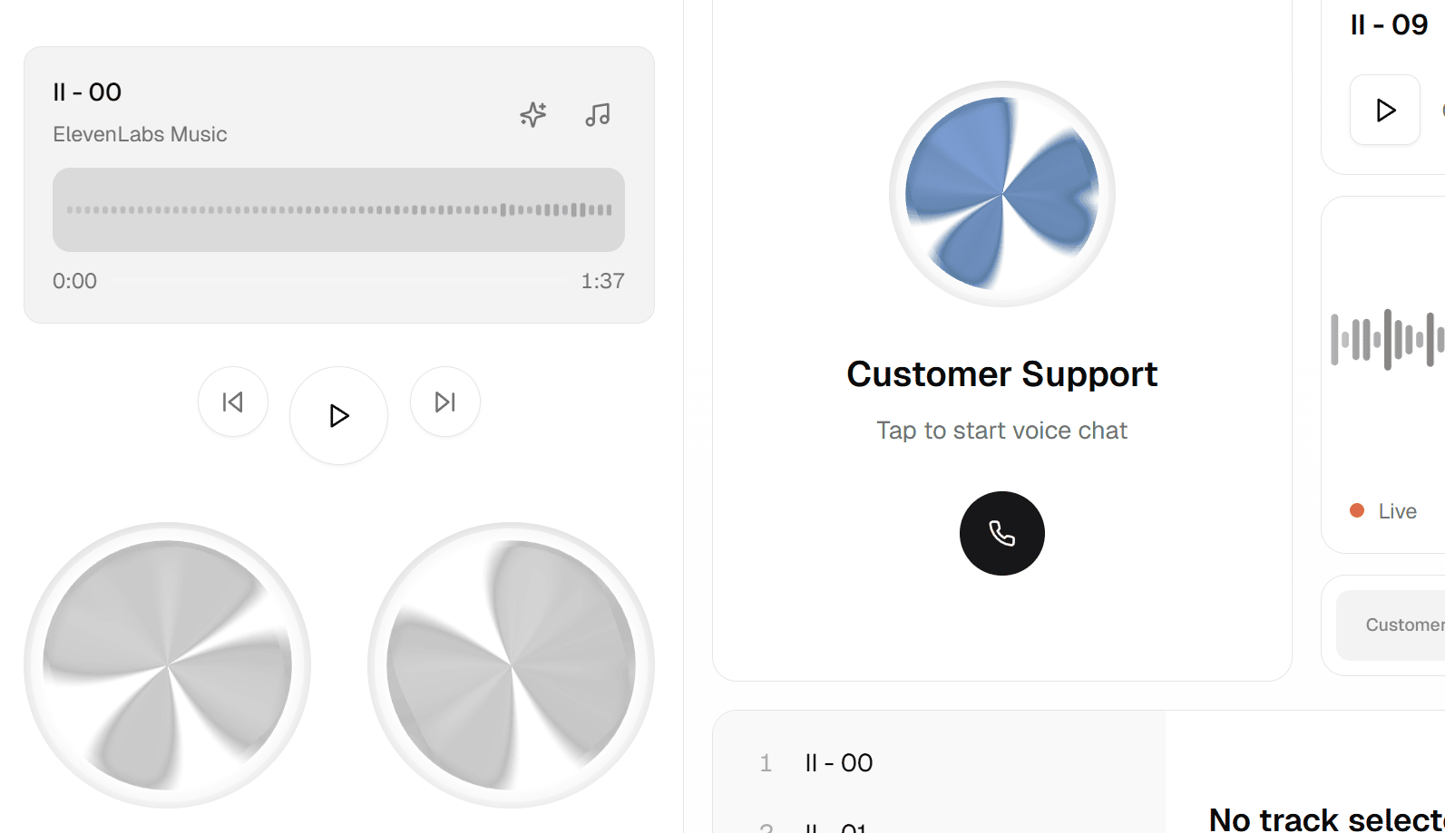Click the waveform strip inside the II - 00 player
The width and height of the screenshot is (1445, 833).
tap(338, 209)
